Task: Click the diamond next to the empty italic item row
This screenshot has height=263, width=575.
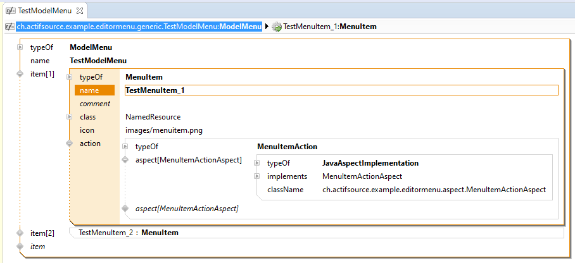Action: point(20,246)
